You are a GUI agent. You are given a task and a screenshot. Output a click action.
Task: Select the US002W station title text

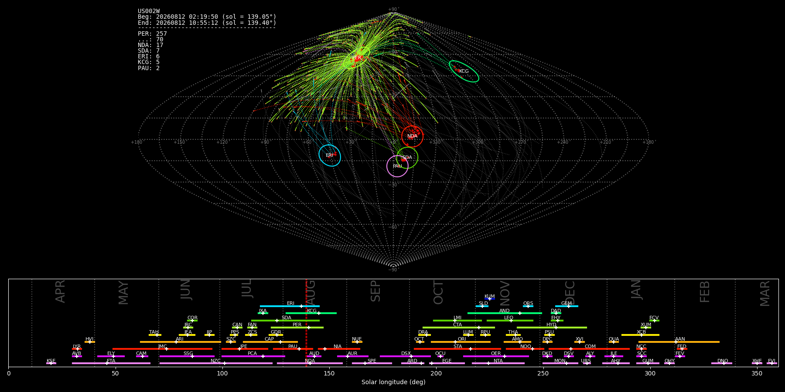coord(149,11)
